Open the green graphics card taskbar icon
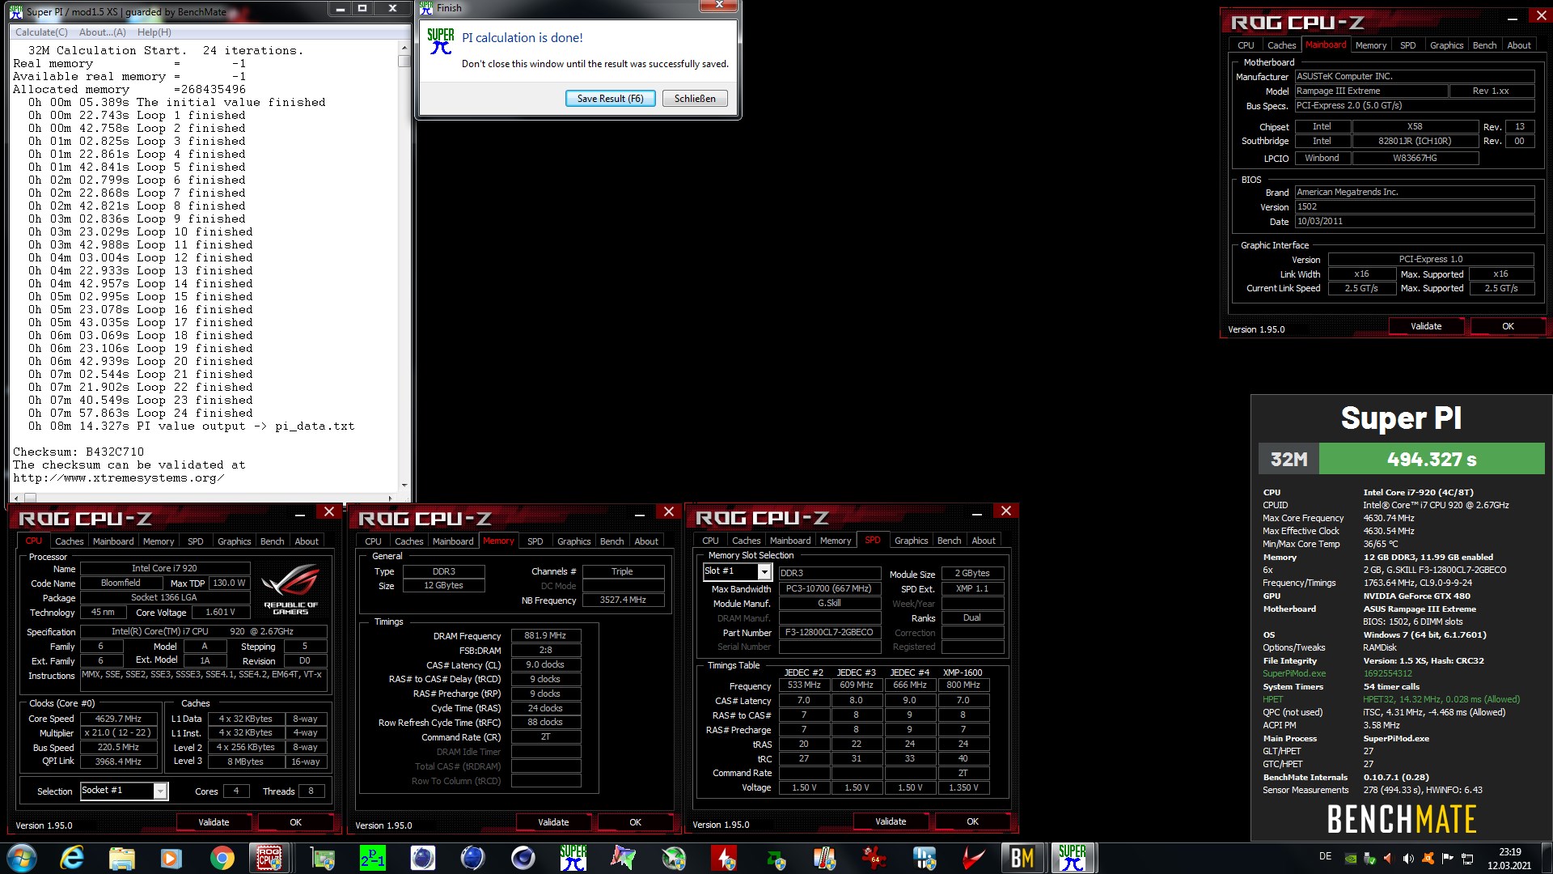Image resolution: width=1553 pixels, height=874 pixels. tap(323, 858)
